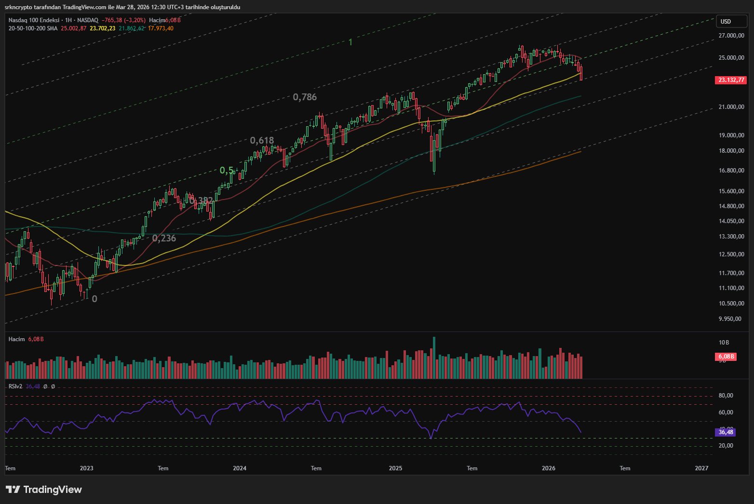Select the Fibonacci level 0,786 label
This screenshot has height=504, width=754.
click(305, 97)
